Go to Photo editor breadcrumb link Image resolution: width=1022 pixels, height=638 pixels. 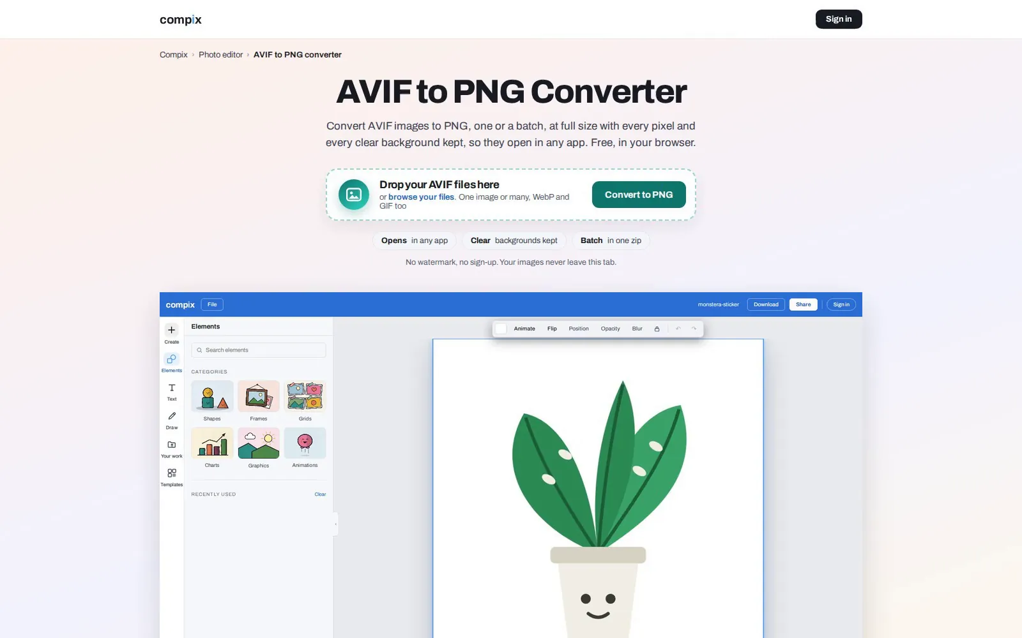click(x=220, y=55)
